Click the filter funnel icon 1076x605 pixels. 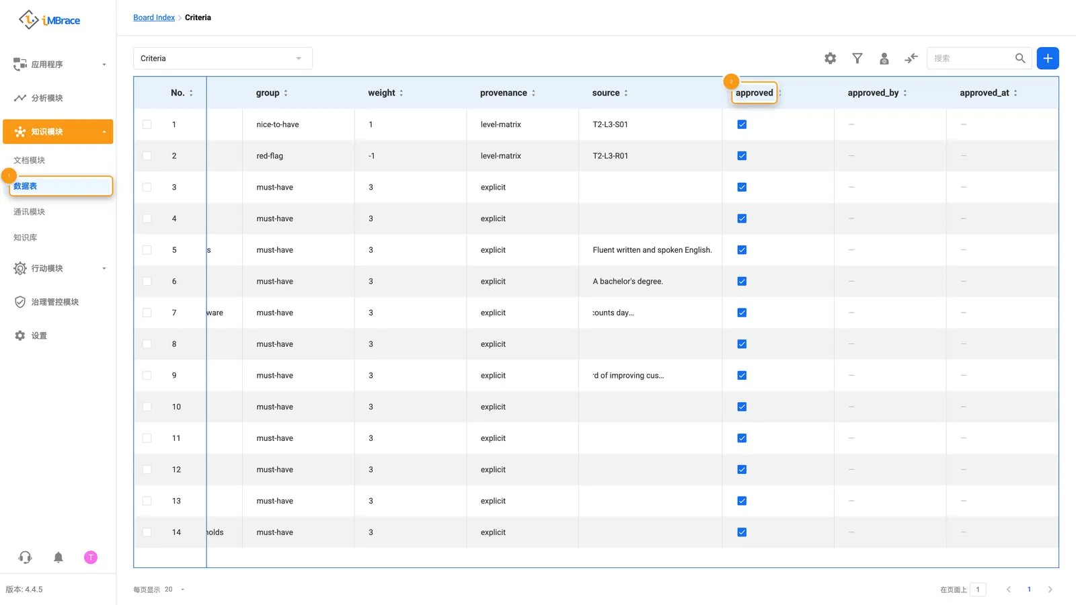(x=857, y=58)
